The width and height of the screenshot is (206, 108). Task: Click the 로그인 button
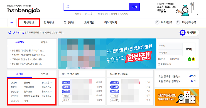(x=189, y=49)
